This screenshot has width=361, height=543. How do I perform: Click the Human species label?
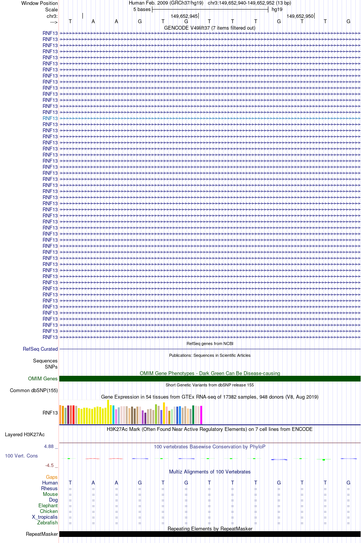[x=50, y=483]
